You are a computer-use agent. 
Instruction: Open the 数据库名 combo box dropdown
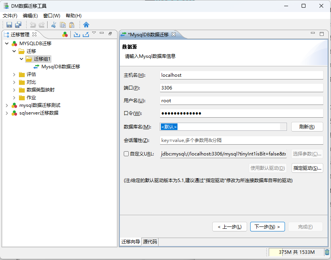coord(283,127)
